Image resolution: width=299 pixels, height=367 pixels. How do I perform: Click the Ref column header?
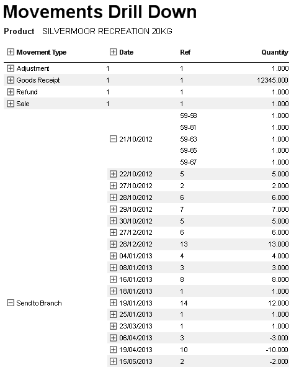click(x=185, y=52)
